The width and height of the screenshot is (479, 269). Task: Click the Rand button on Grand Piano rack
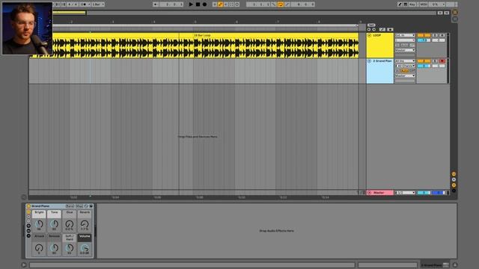pos(70,206)
